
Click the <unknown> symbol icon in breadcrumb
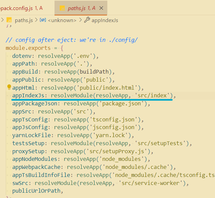tap(43, 20)
